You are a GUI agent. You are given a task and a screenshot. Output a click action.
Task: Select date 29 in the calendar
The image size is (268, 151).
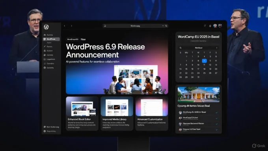click(x=186, y=77)
